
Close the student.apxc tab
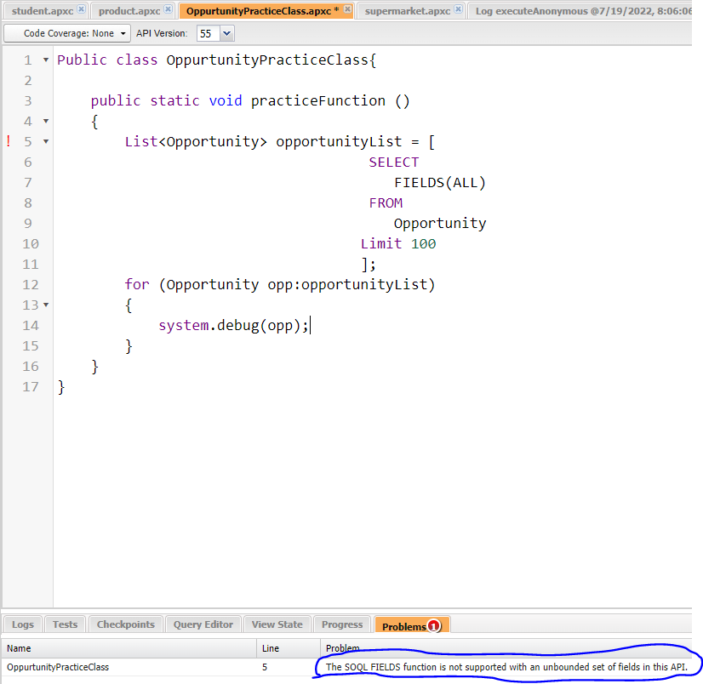point(81,9)
